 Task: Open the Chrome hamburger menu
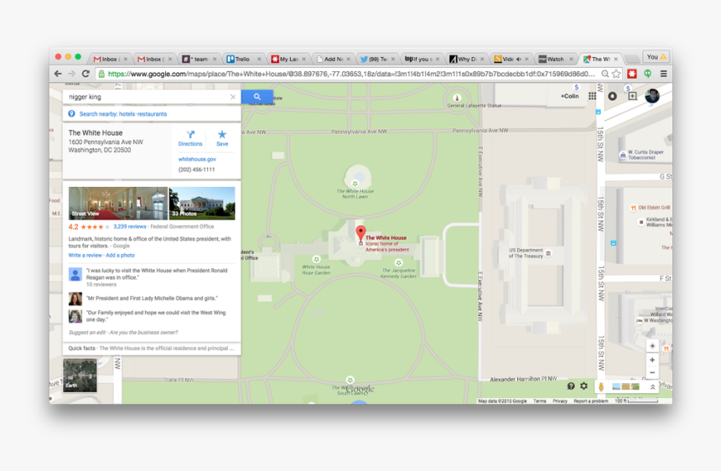pos(663,74)
